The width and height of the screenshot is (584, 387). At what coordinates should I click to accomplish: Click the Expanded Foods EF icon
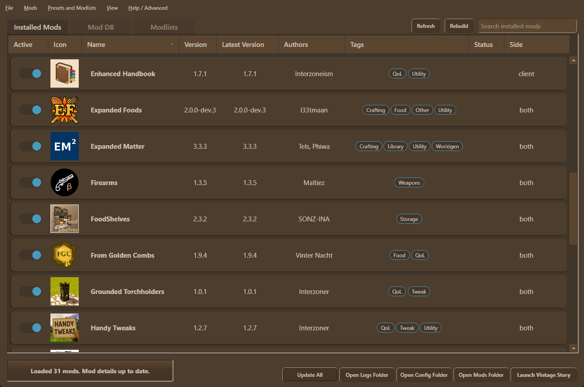click(x=65, y=110)
